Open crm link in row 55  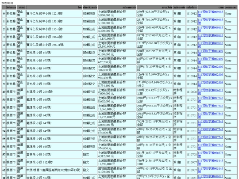tap(210, 139)
